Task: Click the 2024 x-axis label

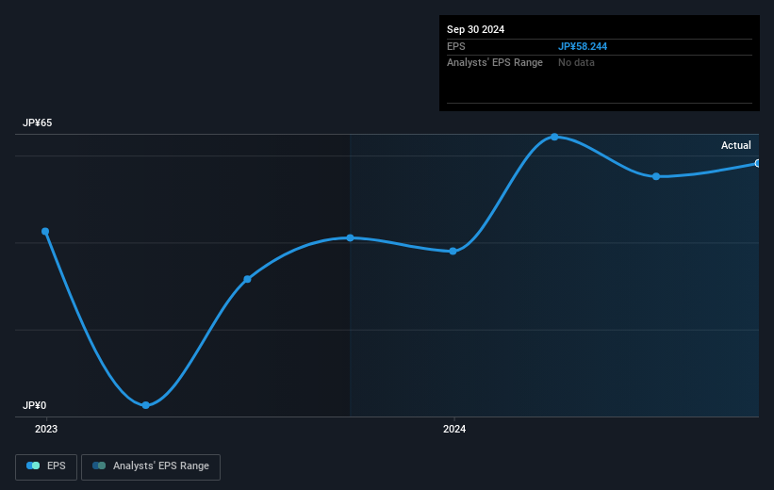Action: (x=454, y=430)
